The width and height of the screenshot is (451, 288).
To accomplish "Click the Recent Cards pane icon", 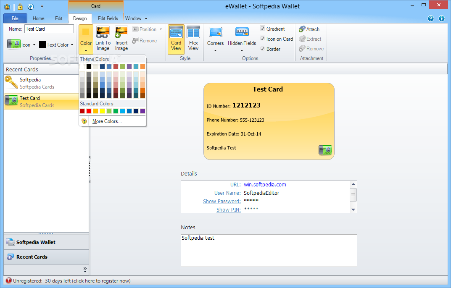I will 11,257.
